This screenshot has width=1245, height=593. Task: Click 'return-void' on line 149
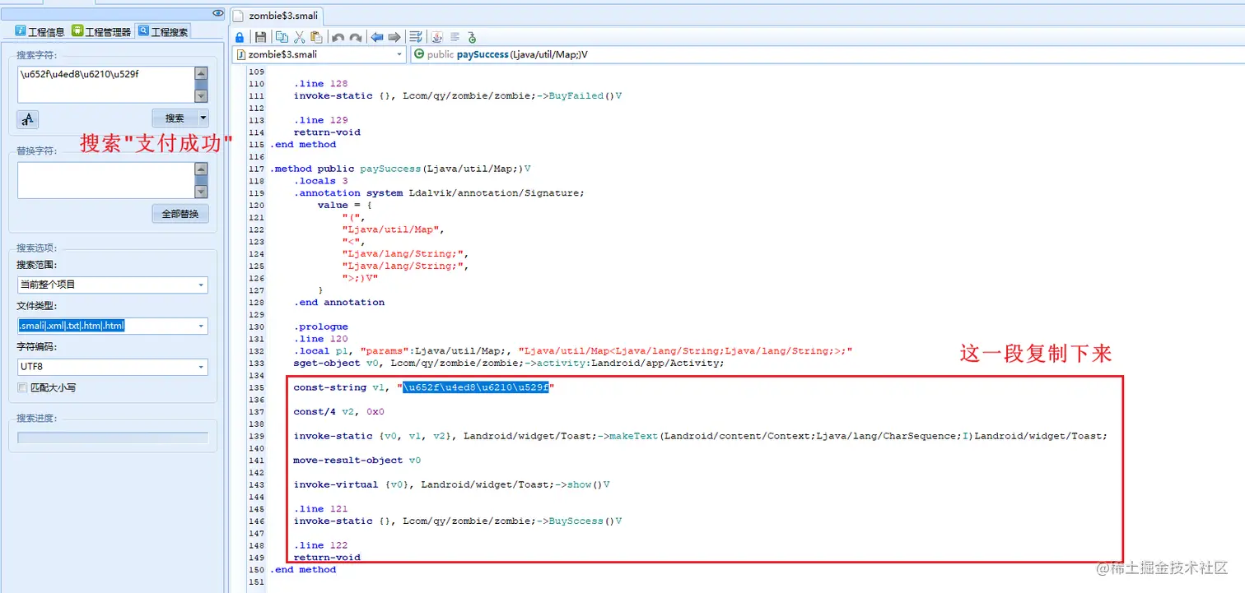tap(327, 557)
